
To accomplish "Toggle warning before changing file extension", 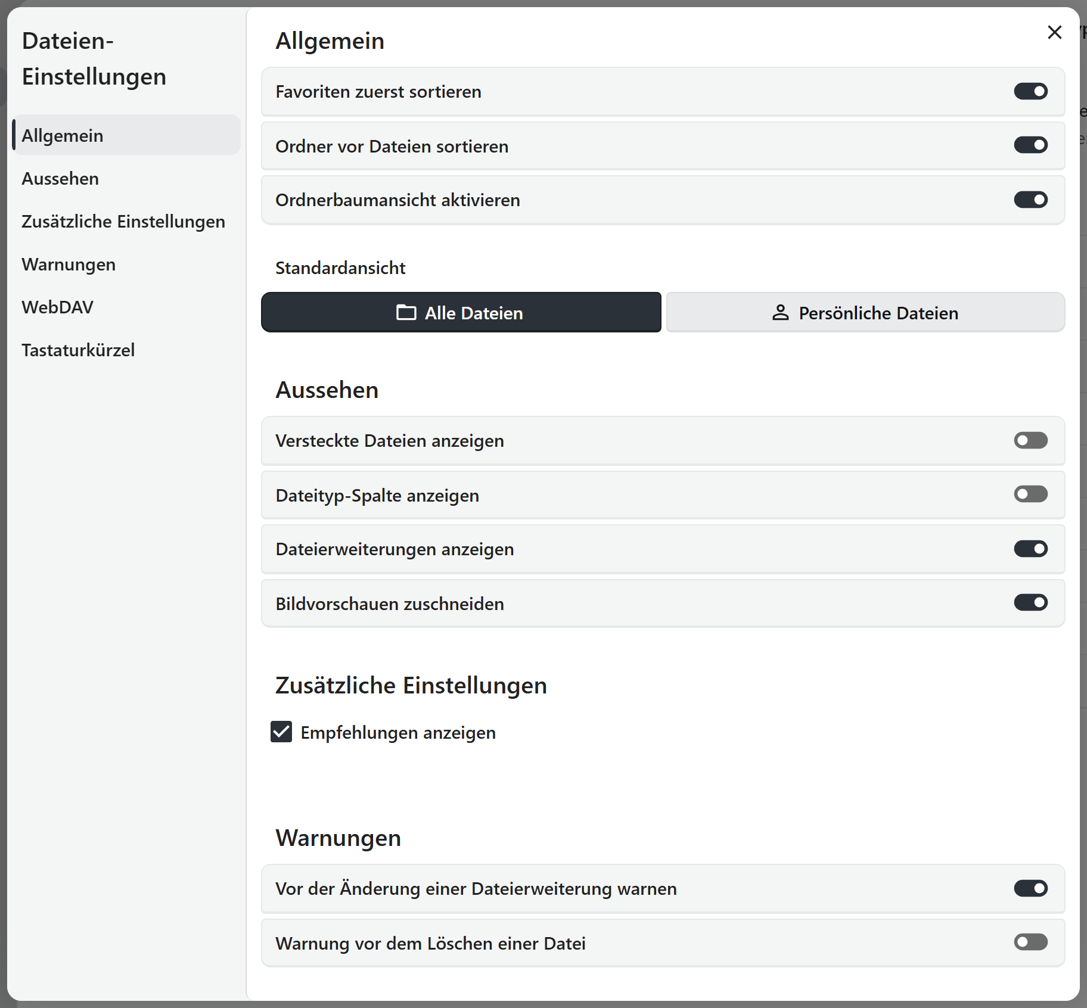I will [1030, 888].
